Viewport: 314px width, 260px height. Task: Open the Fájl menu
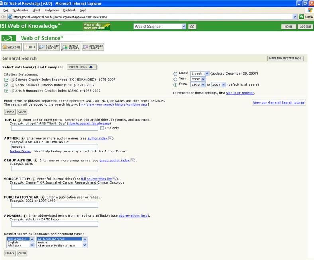pos(6,10)
